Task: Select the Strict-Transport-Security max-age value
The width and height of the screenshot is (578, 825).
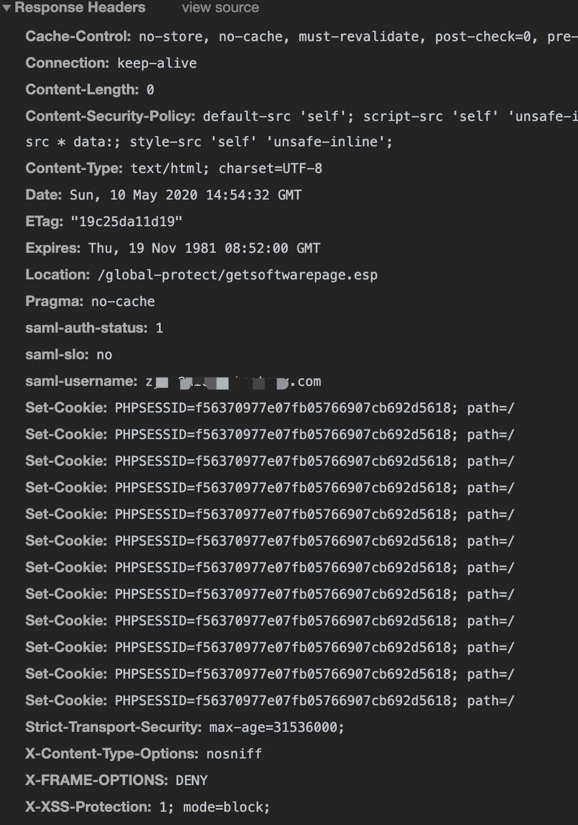Action: click(x=275, y=727)
